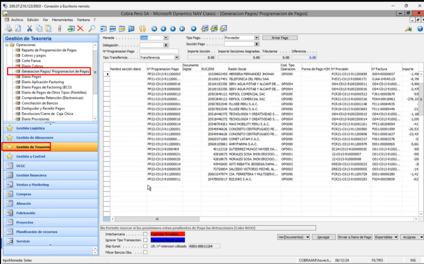
Task: Open Print Preview from the toolbar
Action: [18, 29]
